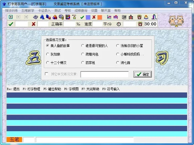Click the gray keyboard-pad toolbar icon
Screen dimensions: 194x145
coord(36,17)
